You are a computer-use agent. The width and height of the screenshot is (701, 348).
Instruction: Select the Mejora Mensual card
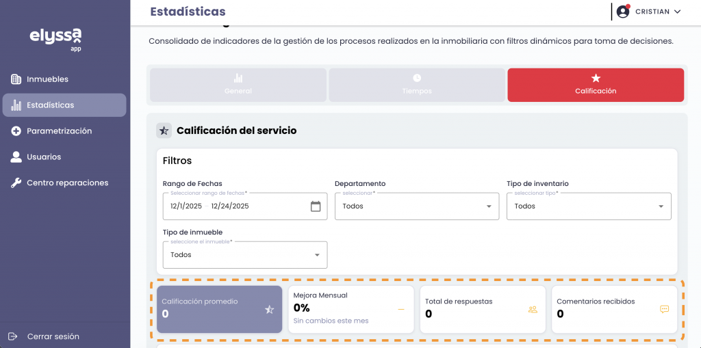point(350,309)
